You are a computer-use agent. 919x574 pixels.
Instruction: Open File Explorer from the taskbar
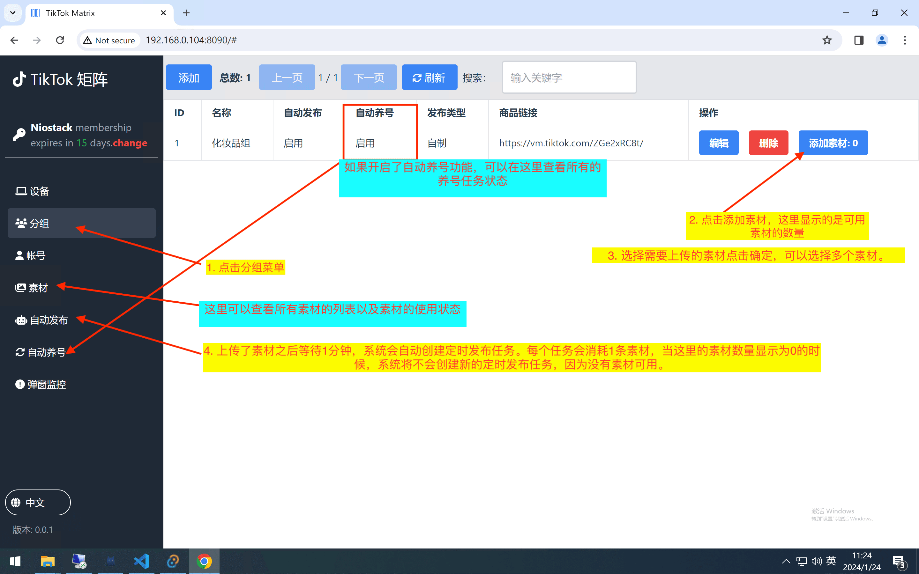tap(48, 561)
